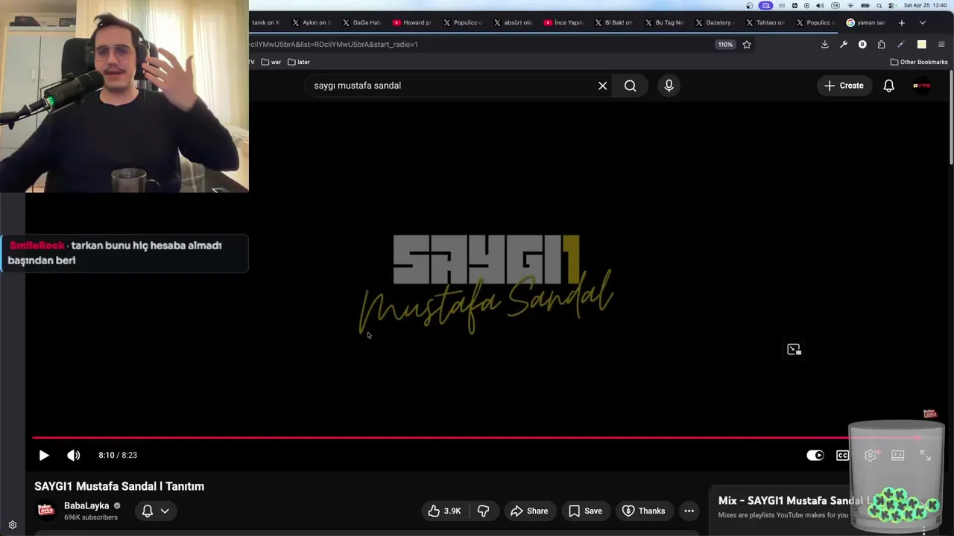Click the pen-shaped extension icon
Viewport: 954px width, 536px height.
coord(900,45)
